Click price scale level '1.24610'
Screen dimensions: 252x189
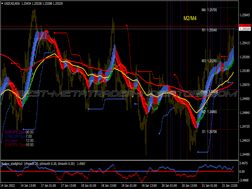[x=245, y=141]
